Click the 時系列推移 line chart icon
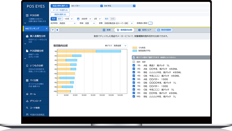This screenshot has height=131, width=232. (x=159, y=30)
